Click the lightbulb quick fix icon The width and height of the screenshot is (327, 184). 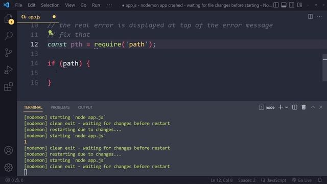point(50,32)
